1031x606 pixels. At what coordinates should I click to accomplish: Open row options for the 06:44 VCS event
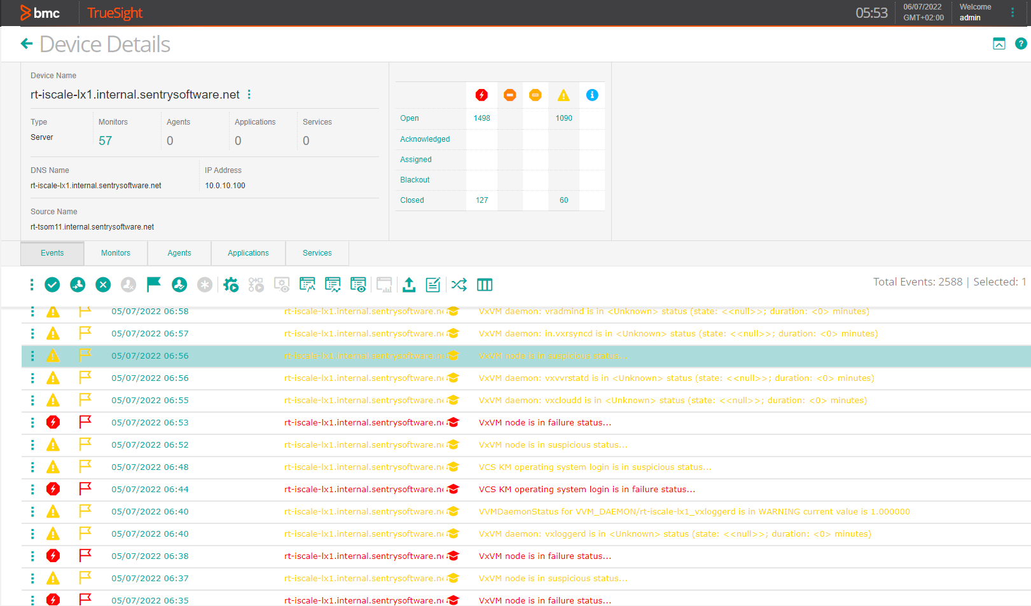32,489
